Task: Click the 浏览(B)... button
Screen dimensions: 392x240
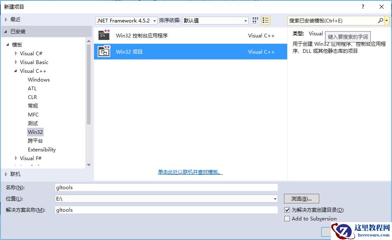Action: point(301,199)
